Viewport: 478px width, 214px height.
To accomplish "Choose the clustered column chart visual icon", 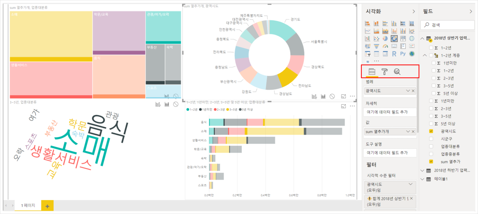I will 394,24.
